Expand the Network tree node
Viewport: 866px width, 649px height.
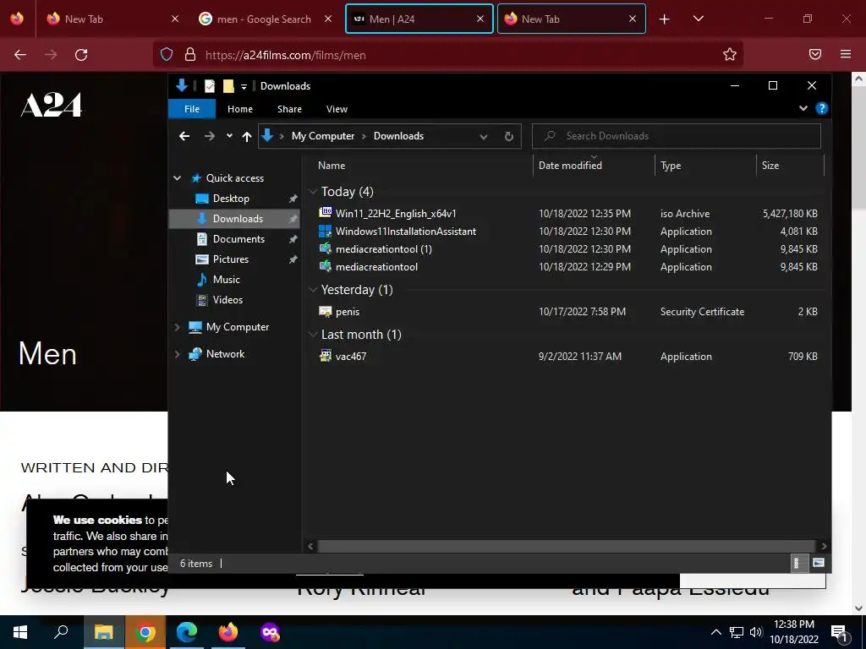click(x=178, y=354)
